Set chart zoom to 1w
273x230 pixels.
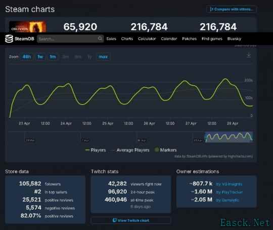(x=40, y=57)
